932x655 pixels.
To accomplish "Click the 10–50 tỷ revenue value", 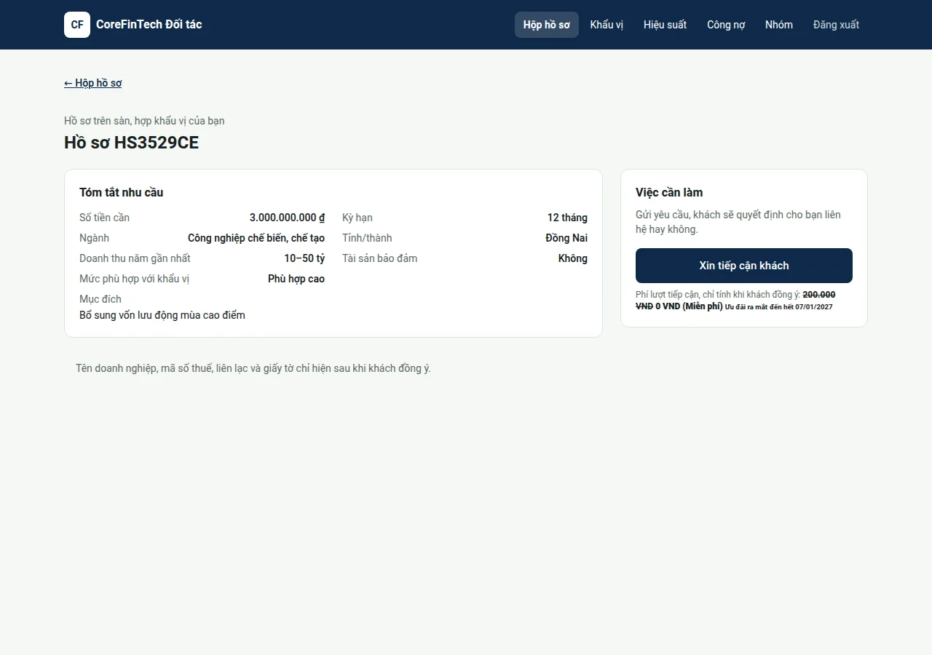I will click(304, 258).
